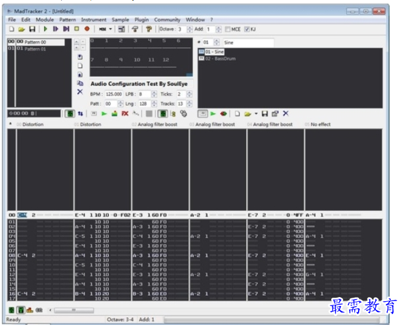The height and width of the screenshot is (325, 402).
Task: Click the track 05 No effect header
Action: point(318,124)
